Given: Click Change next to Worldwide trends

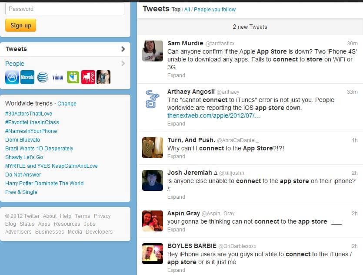Looking at the screenshot, I should pos(67,104).
